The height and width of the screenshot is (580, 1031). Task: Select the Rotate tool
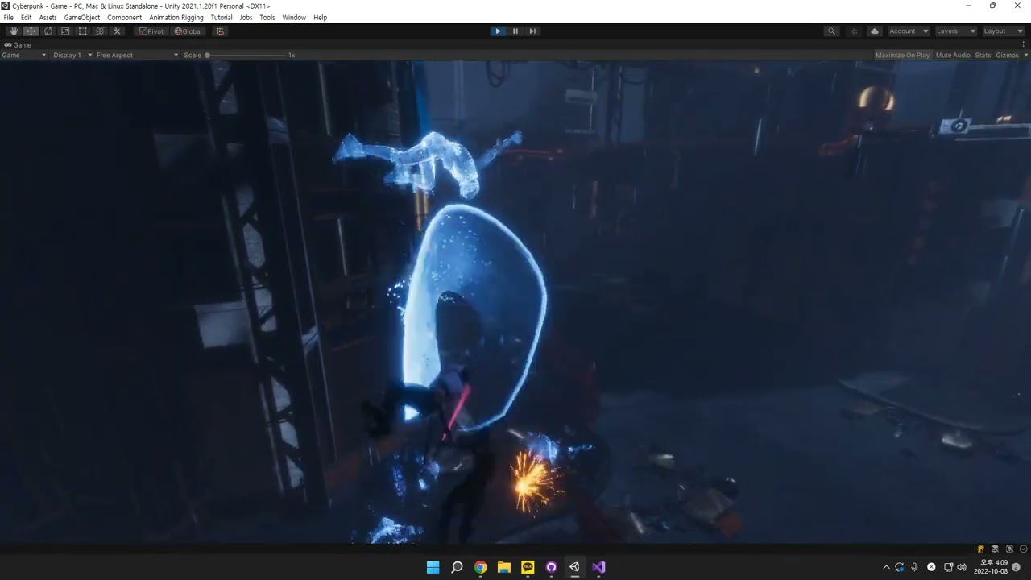pyautogui.click(x=48, y=31)
